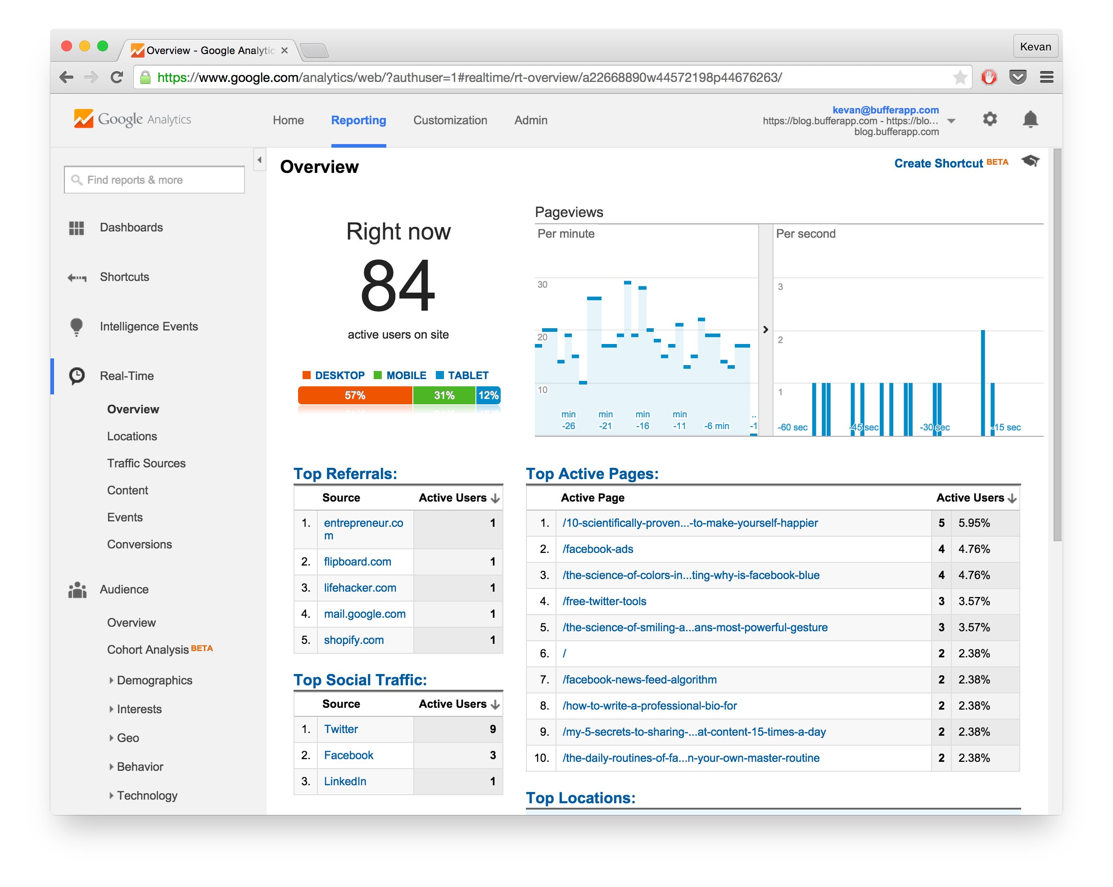Open the Admin tab
1113x887 pixels.
[x=531, y=120]
